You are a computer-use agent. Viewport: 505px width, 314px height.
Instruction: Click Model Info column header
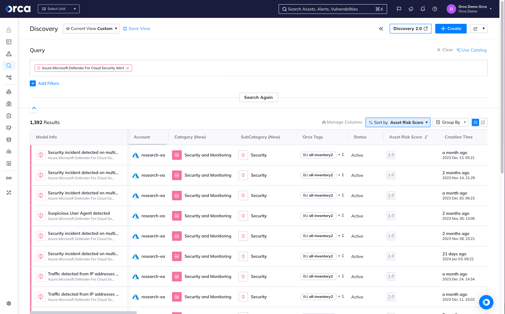[46, 137]
